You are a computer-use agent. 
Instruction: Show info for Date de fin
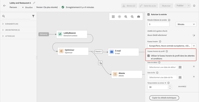(x=157, y=73)
